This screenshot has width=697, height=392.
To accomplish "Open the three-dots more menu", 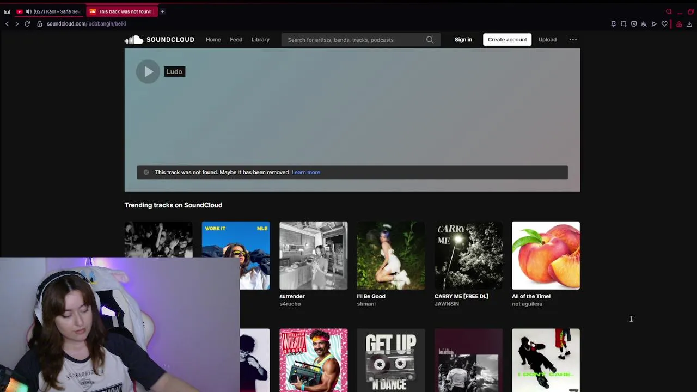I will [x=573, y=40].
